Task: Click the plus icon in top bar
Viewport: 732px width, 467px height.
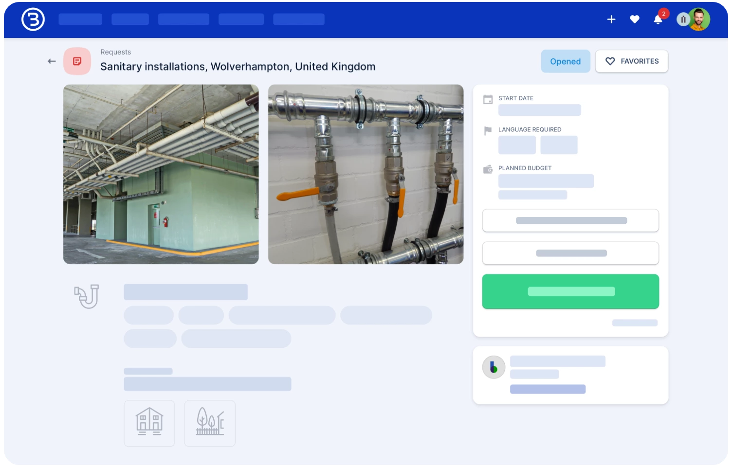Action: tap(611, 19)
